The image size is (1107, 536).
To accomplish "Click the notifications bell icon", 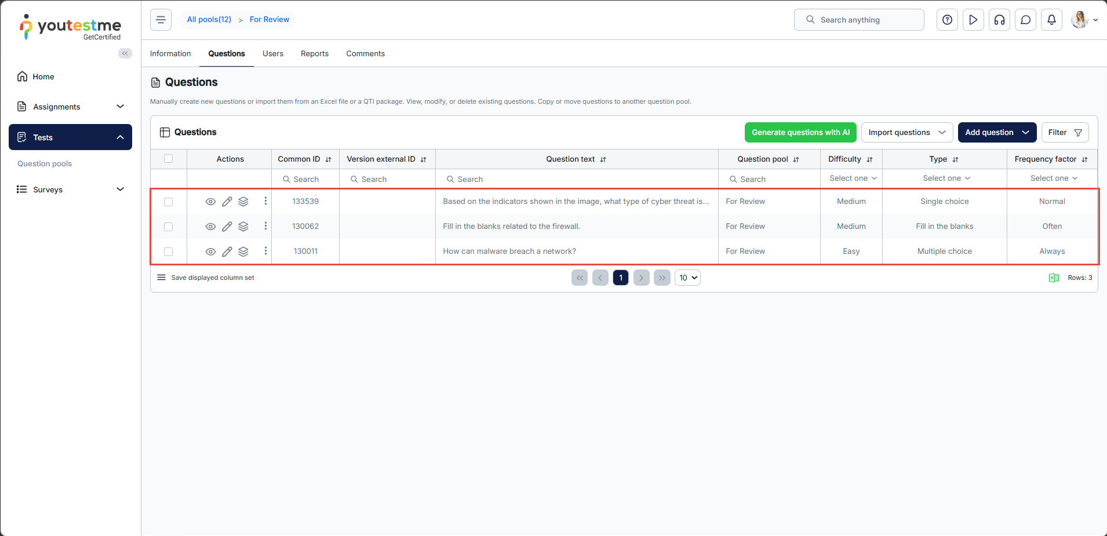I will point(1051,20).
